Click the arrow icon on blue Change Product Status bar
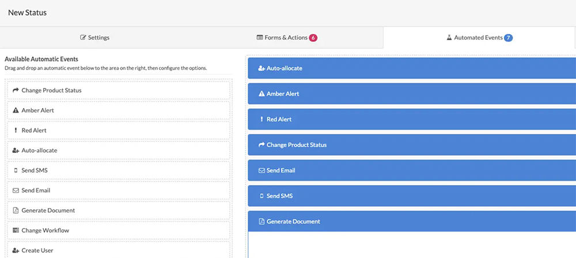576x258 pixels. (262, 145)
